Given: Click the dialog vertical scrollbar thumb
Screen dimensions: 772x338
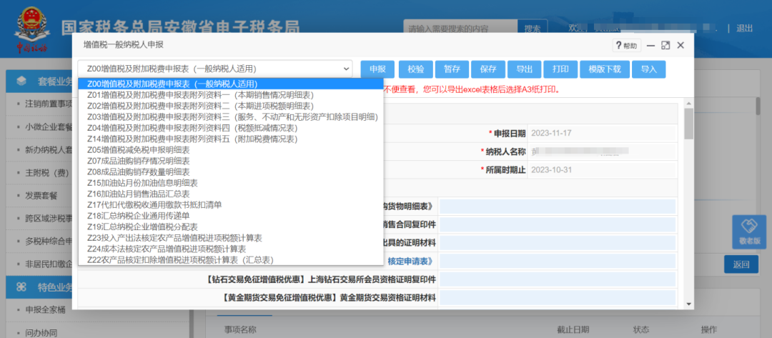Looking at the screenshot, I should [688, 125].
